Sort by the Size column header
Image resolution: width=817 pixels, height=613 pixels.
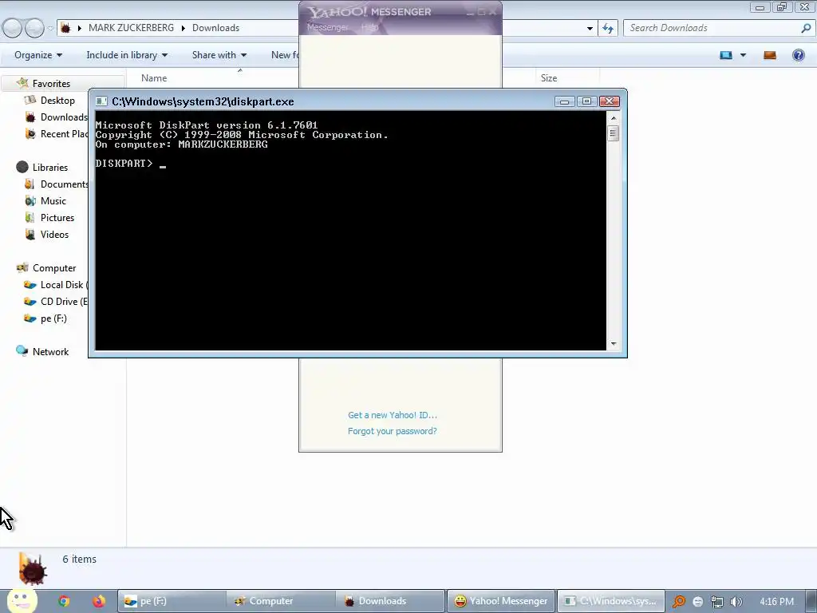point(549,77)
